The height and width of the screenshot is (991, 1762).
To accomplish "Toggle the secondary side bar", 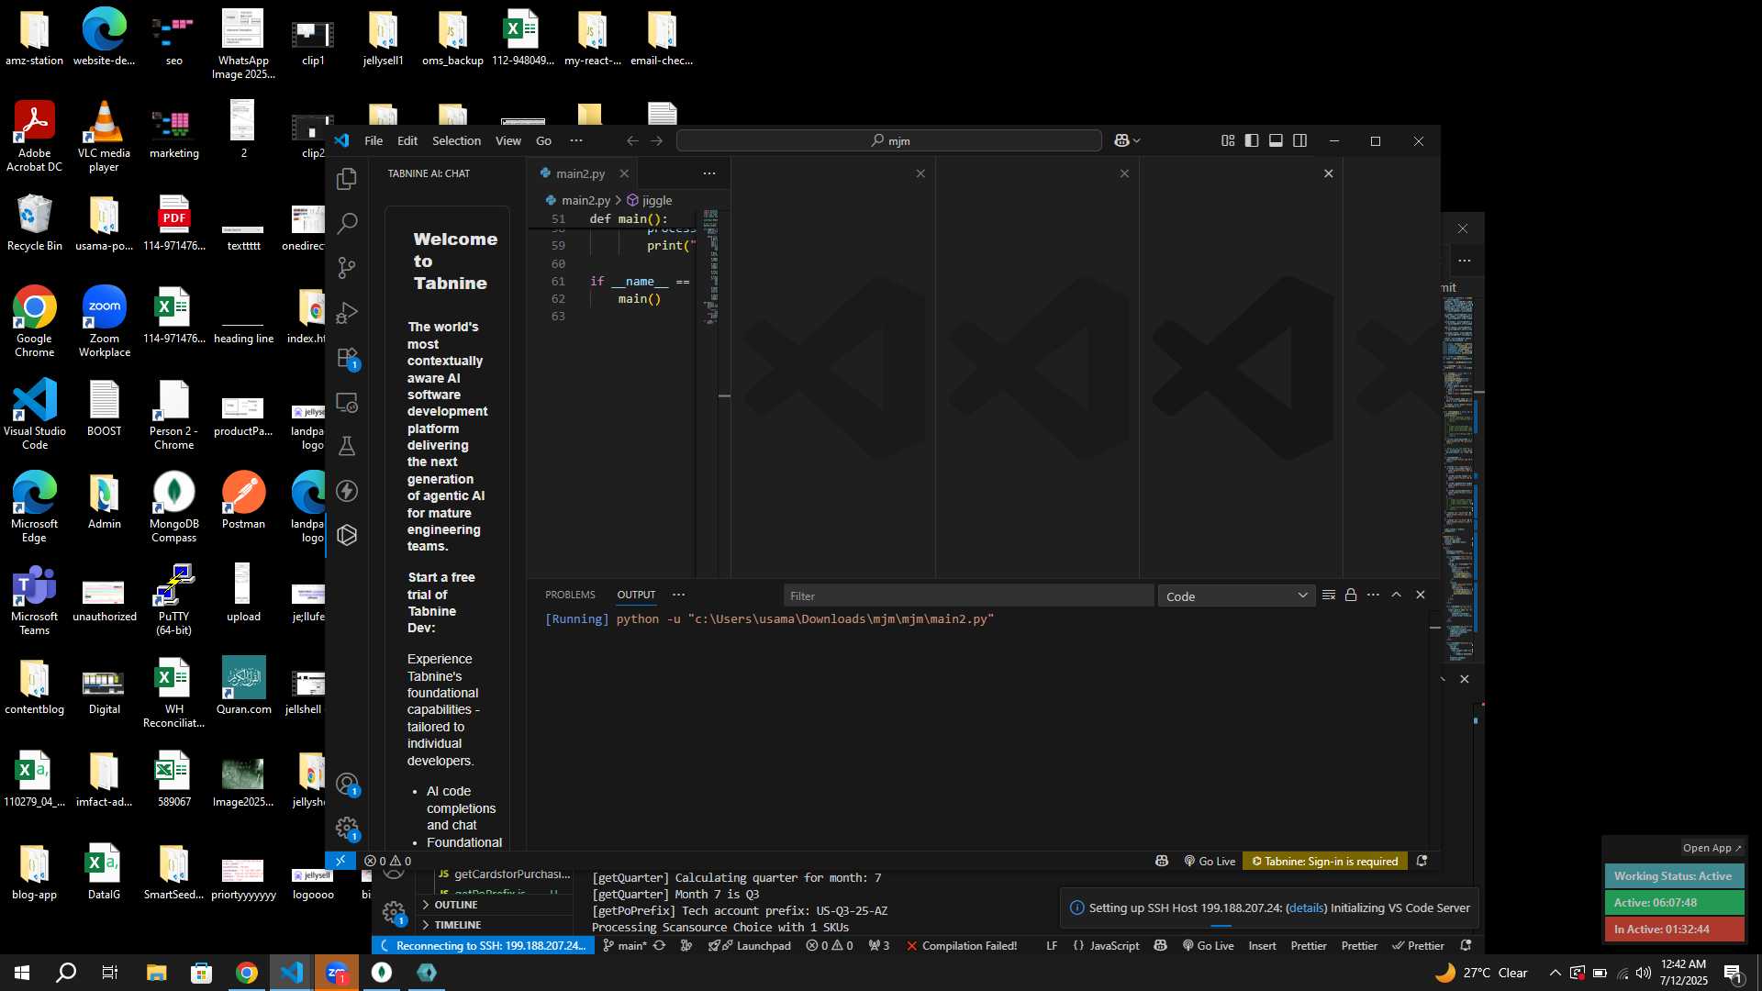I will click(x=1299, y=140).
